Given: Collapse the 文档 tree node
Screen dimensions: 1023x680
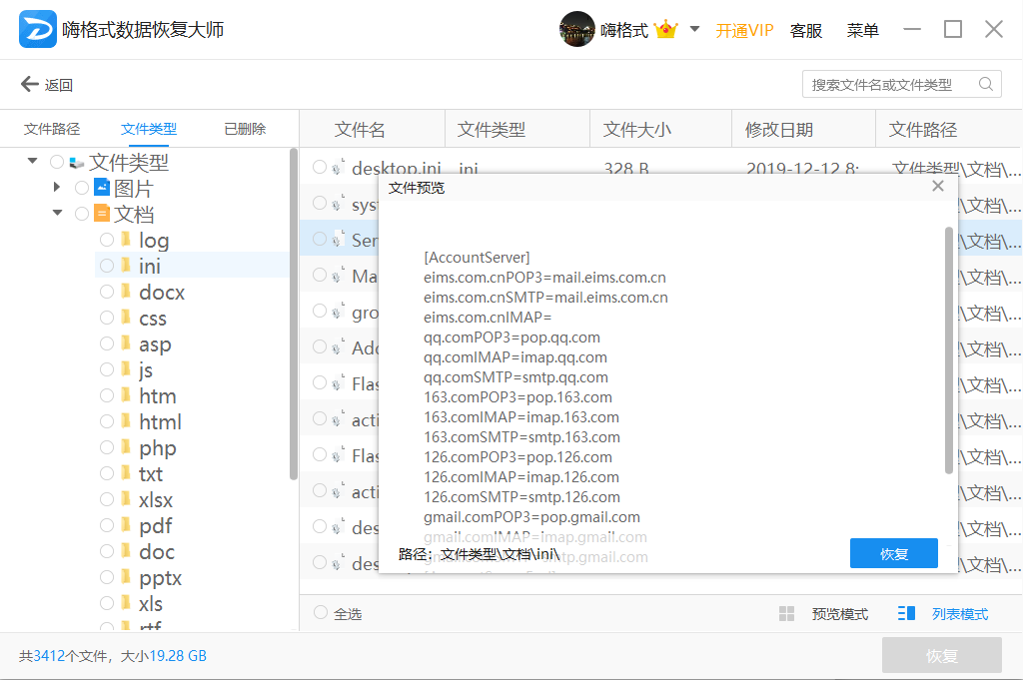Looking at the screenshot, I should [x=57, y=213].
